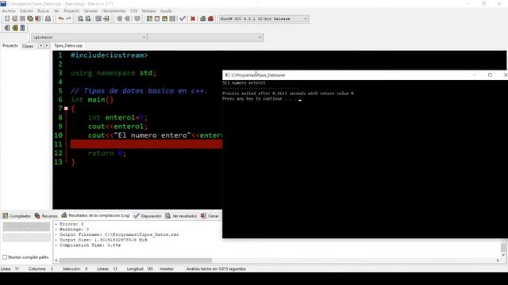Image resolution: width=508 pixels, height=285 pixels.
Task: Redo the edit via toolbar arrow
Action: (68, 19)
